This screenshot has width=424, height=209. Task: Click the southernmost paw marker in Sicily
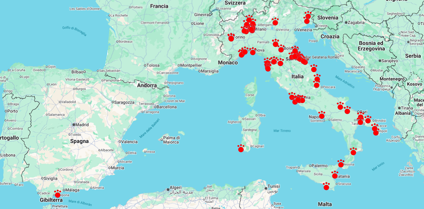pos(326,187)
